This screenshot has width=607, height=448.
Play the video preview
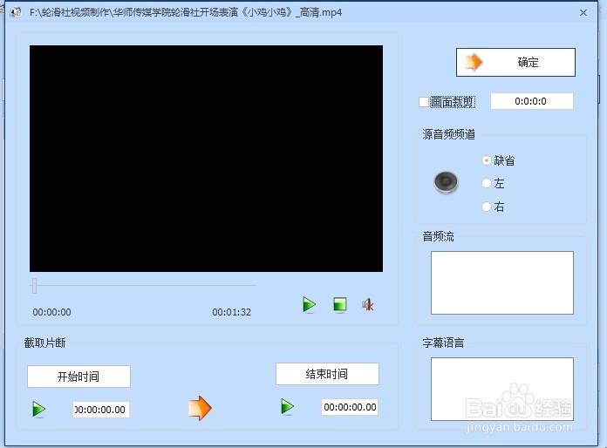(x=309, y=305)
